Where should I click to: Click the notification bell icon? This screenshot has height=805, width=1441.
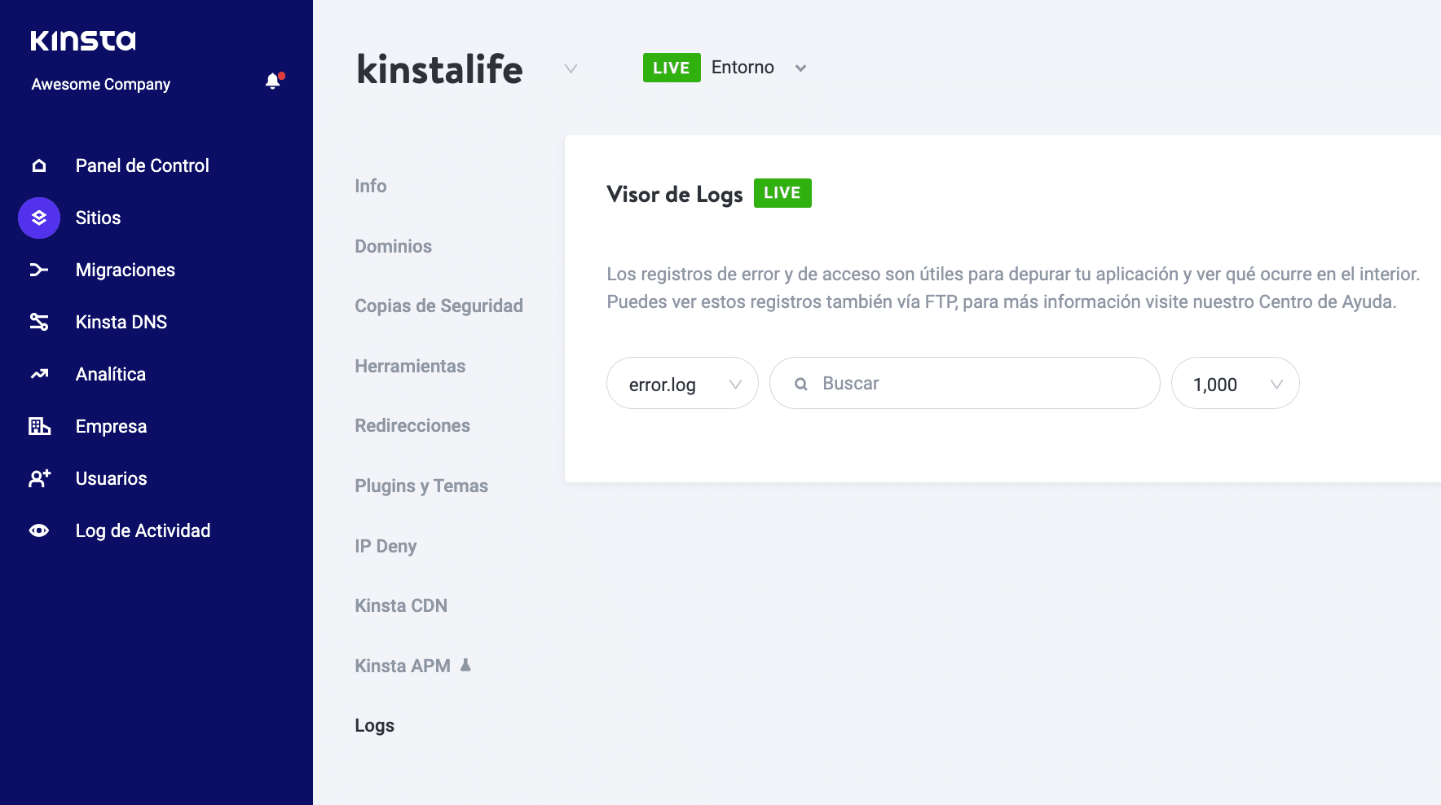tap(273, 81)
